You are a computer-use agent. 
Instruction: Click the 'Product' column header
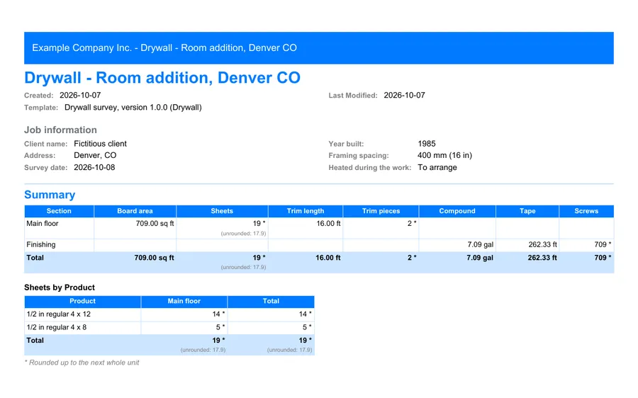tap(83, 301)
